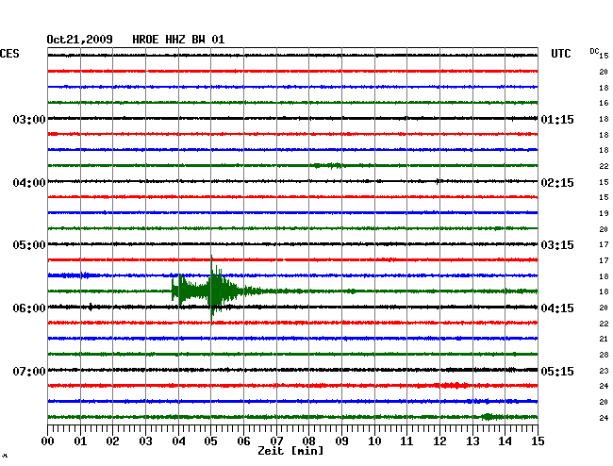Click the 04:15 UTC time label
This screenshot has width=613, height=466.
pos(557,308)
